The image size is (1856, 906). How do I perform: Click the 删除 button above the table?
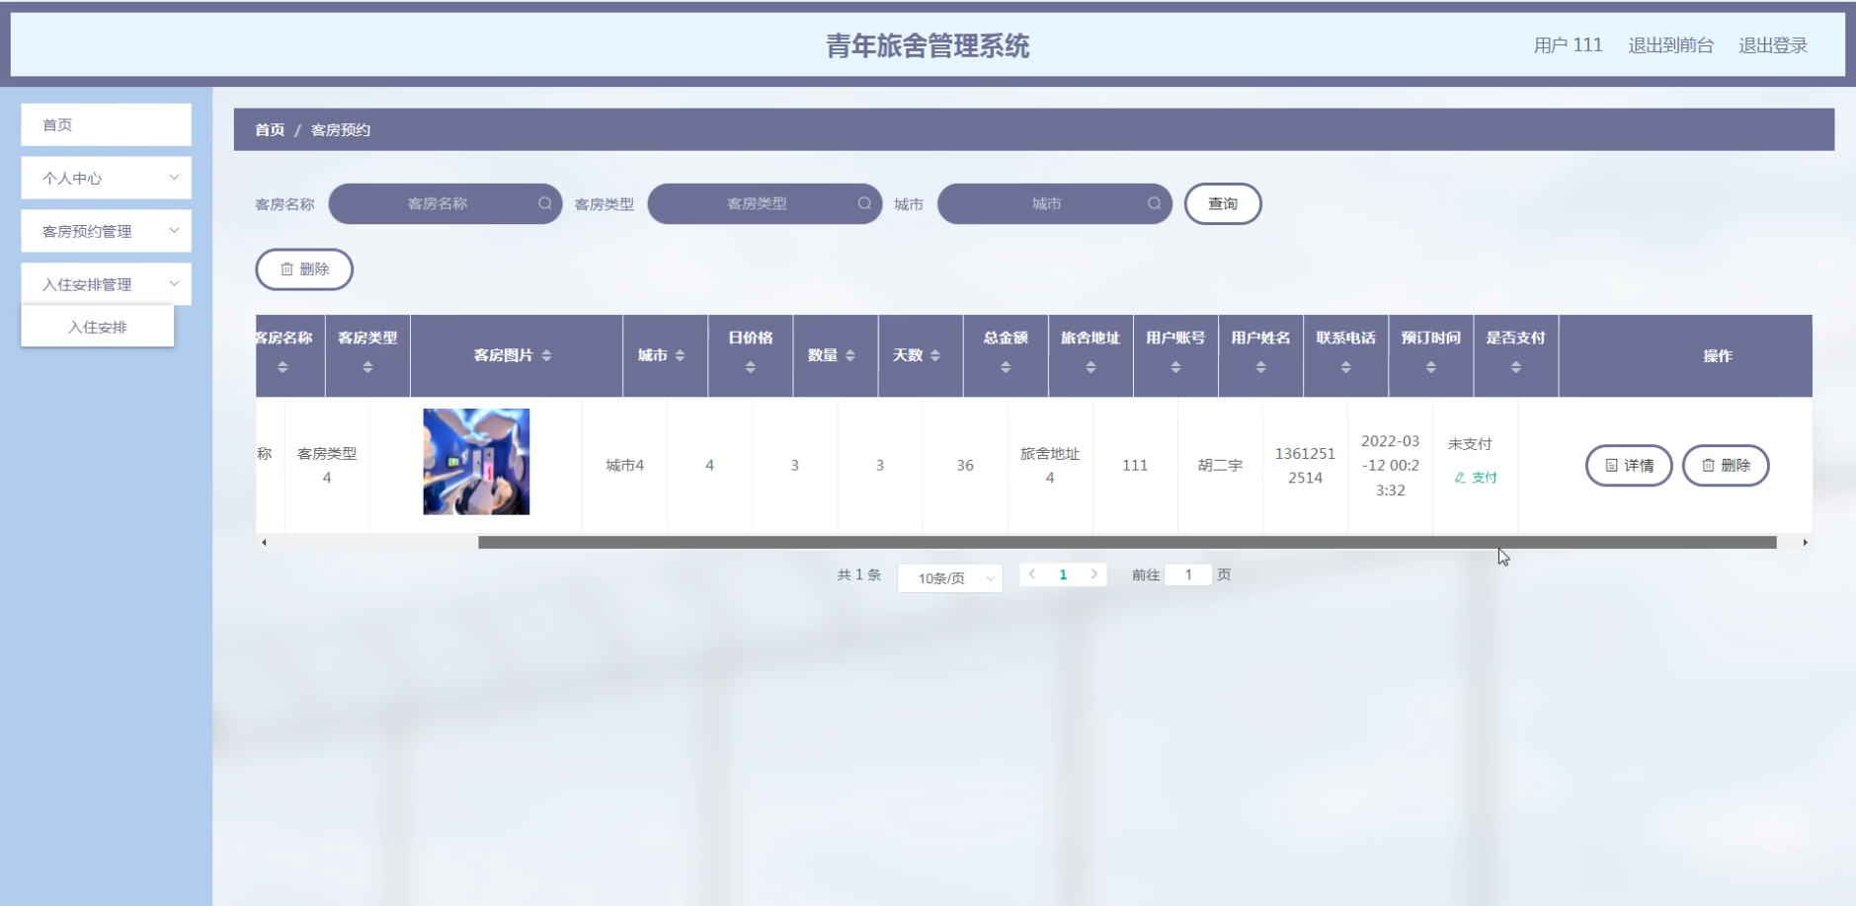click(304, 269)
